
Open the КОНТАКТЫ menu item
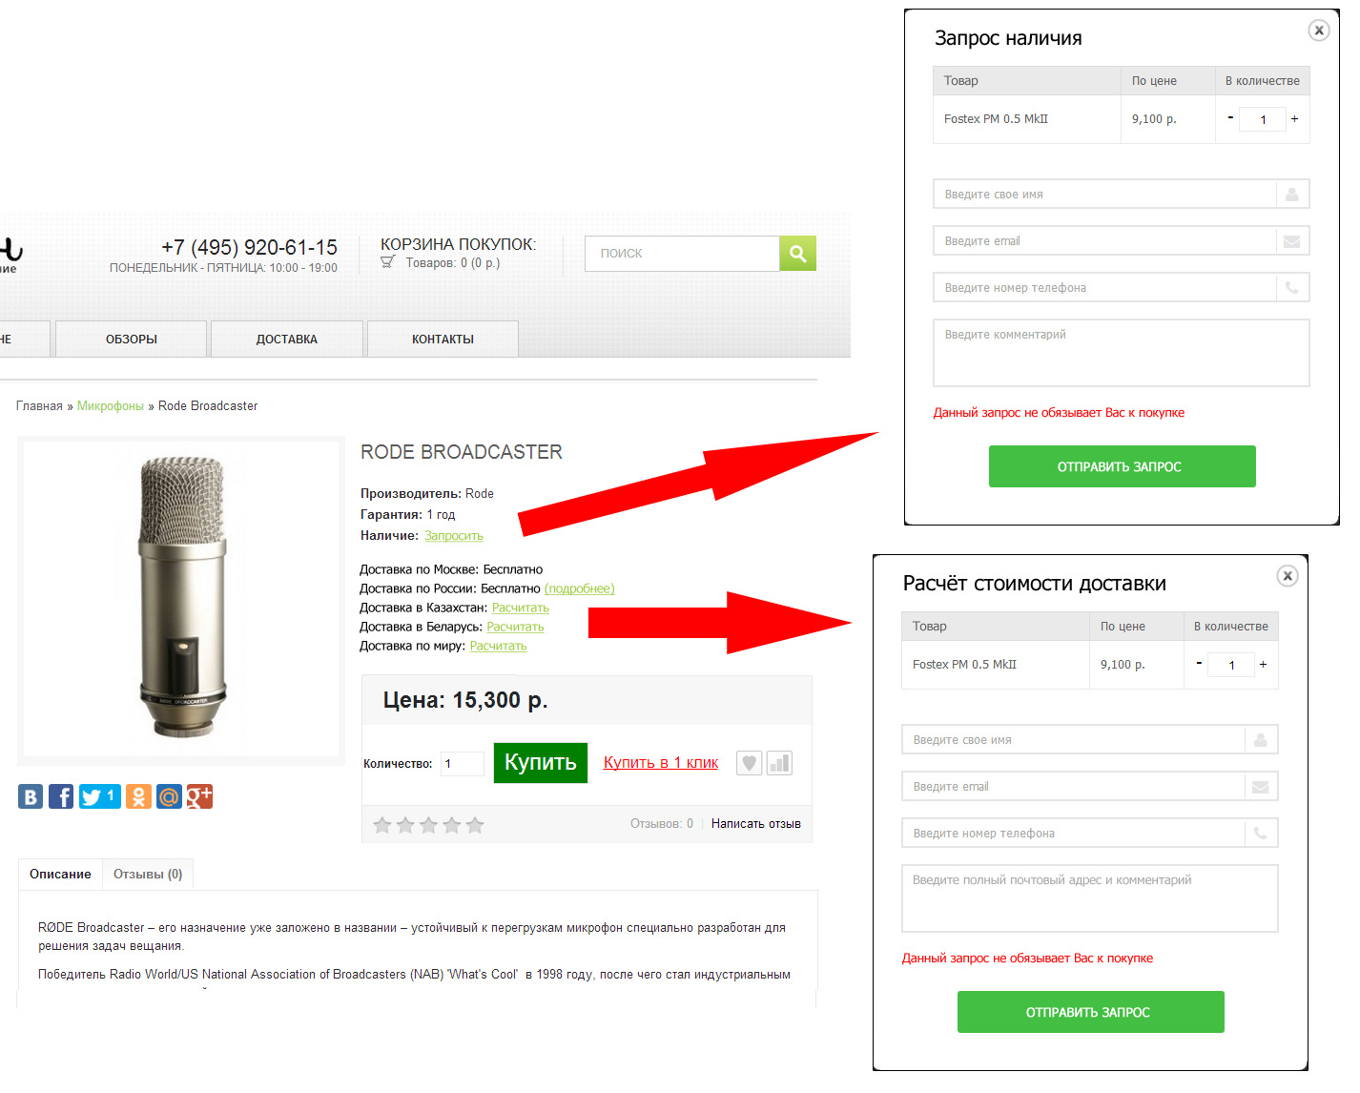tap(443, 340)
